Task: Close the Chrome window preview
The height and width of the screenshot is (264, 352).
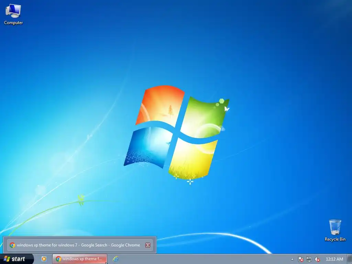Action: coord(148,245)
